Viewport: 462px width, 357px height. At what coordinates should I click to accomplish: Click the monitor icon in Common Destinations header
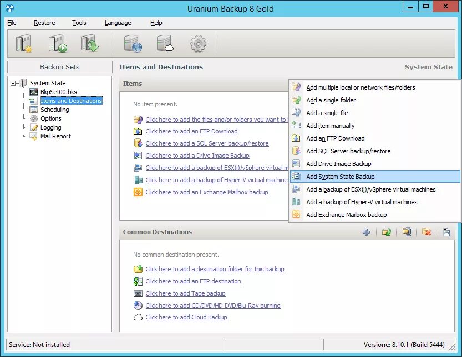(407, 232)
